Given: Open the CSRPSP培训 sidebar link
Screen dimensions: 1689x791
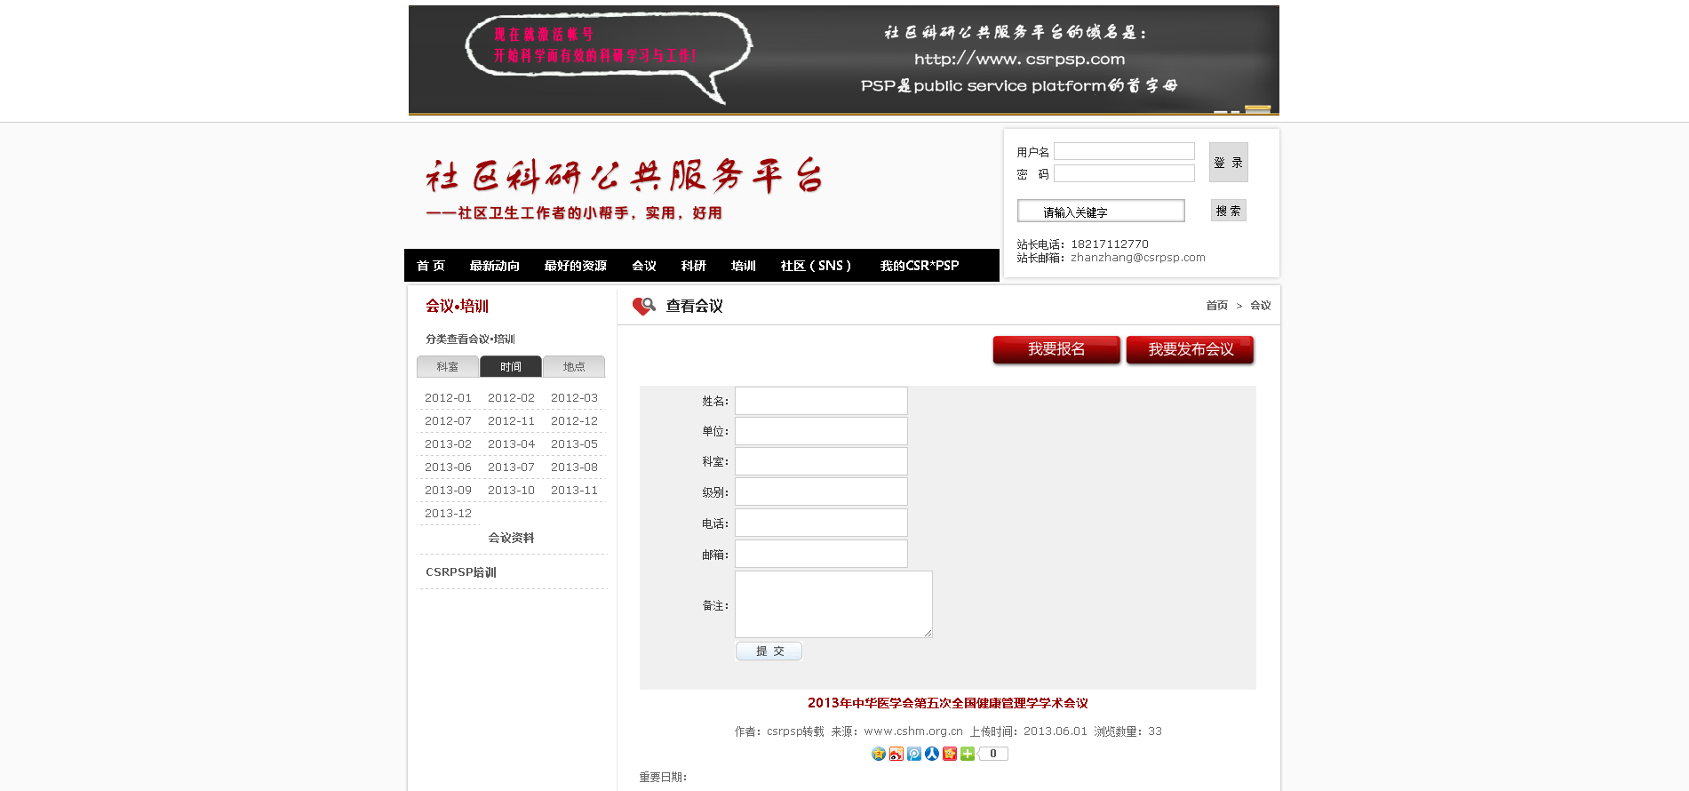Looking at the screenshot, I should click(x=461, y=572).
